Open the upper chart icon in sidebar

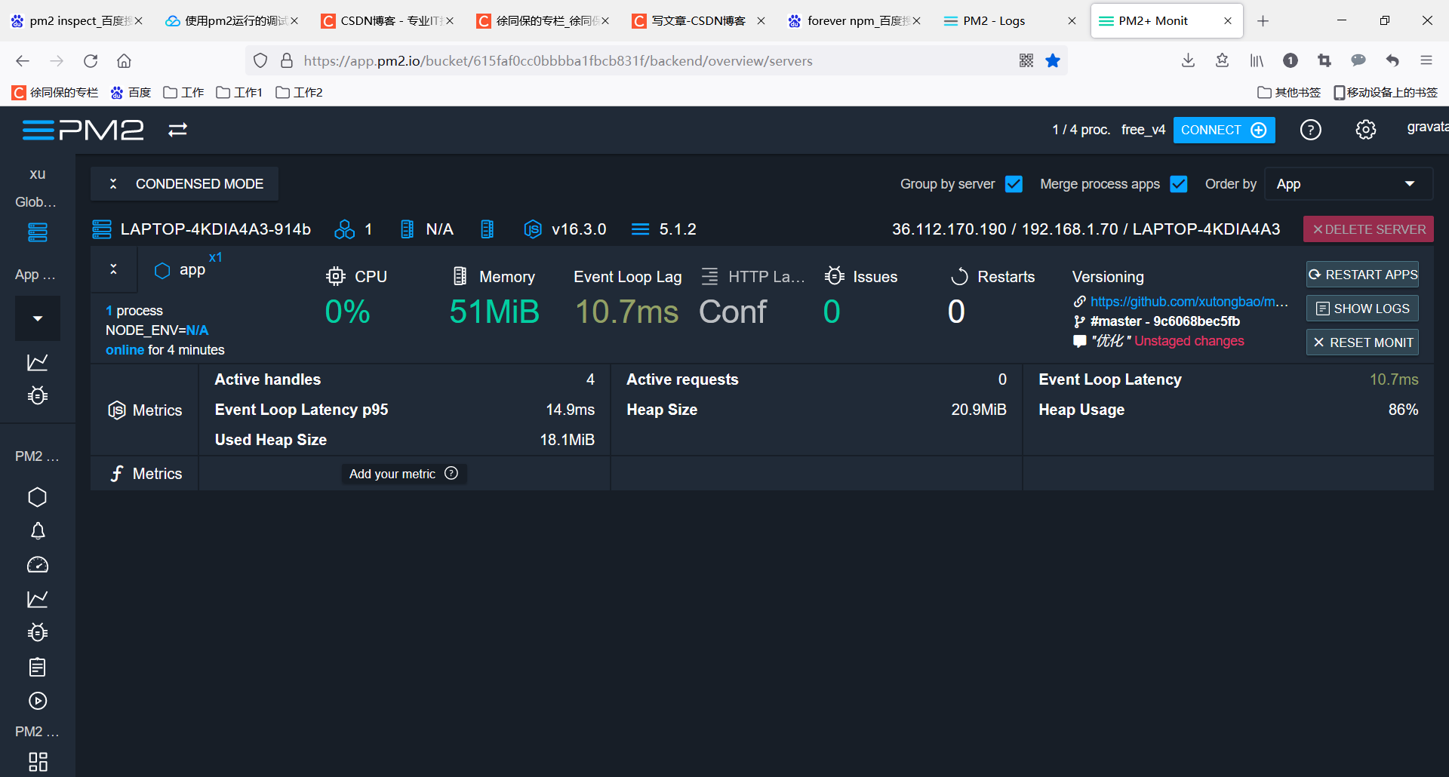pyautogui.click(x=38, y=362)
